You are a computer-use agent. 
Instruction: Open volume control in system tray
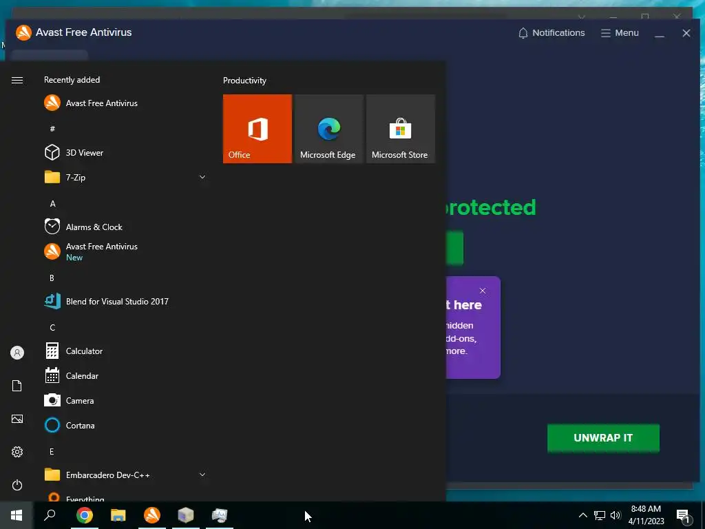coord(615,515)
